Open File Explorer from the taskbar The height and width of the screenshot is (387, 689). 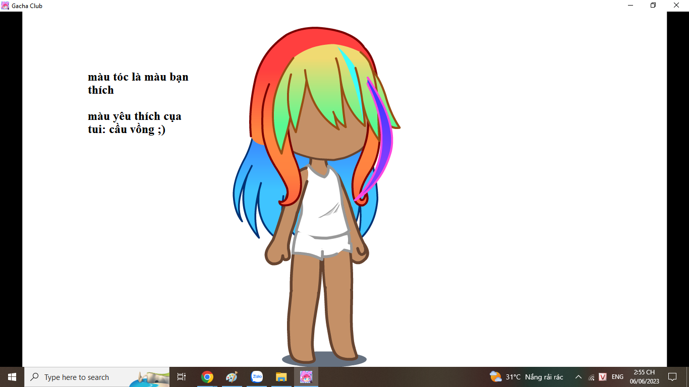click(281, 377)
